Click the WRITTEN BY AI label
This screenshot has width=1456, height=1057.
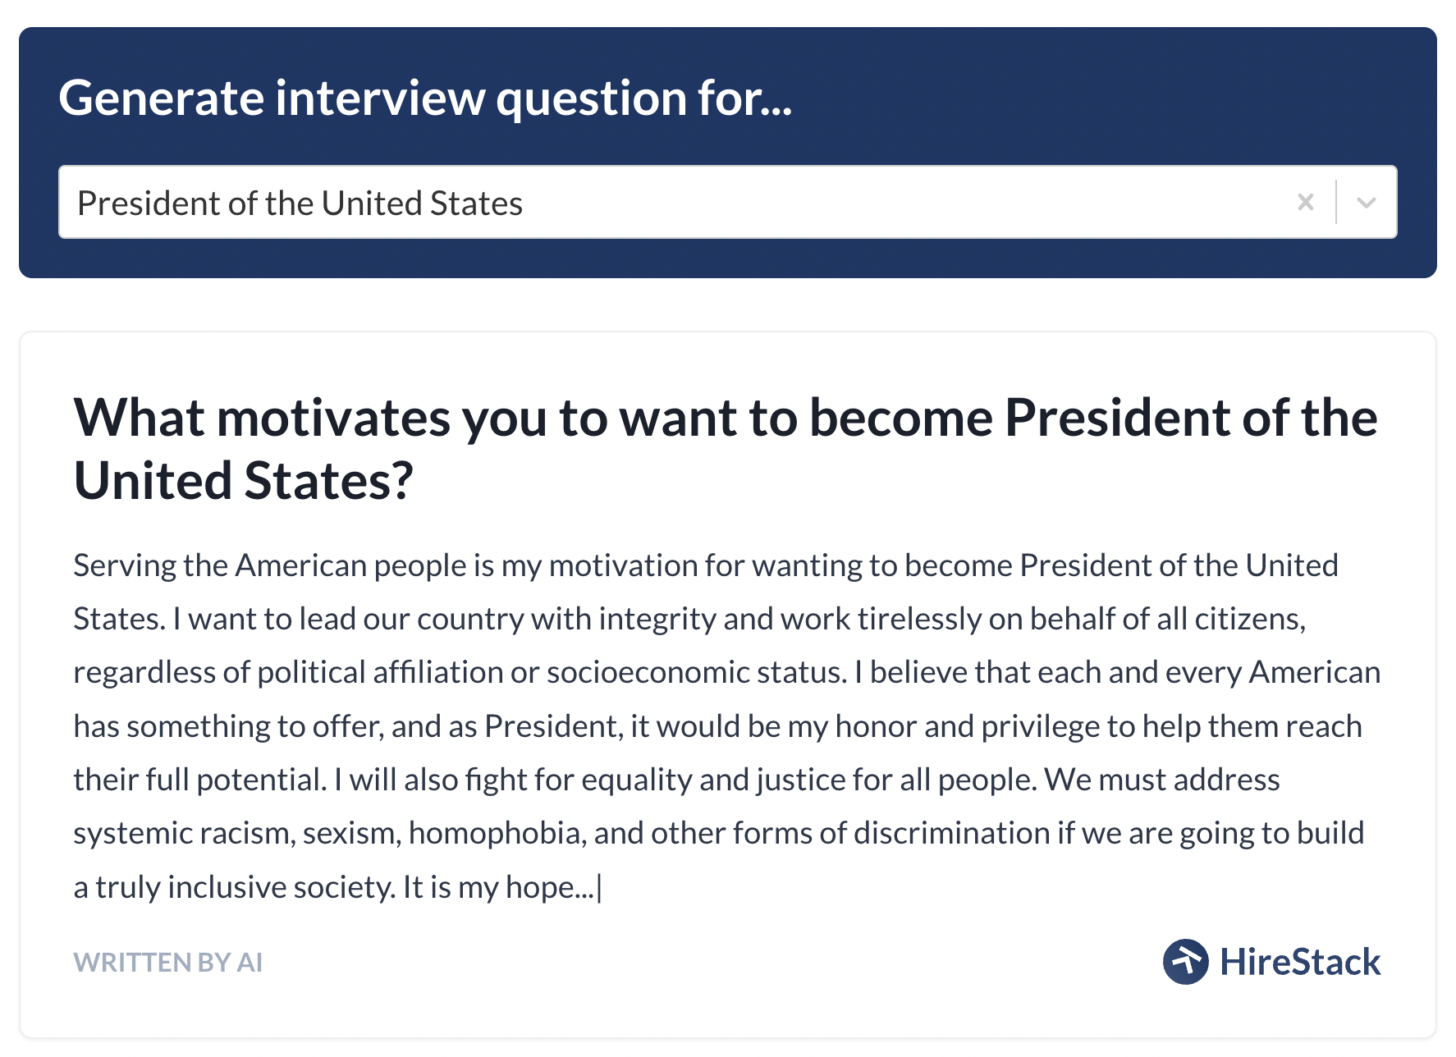point(168,963)
